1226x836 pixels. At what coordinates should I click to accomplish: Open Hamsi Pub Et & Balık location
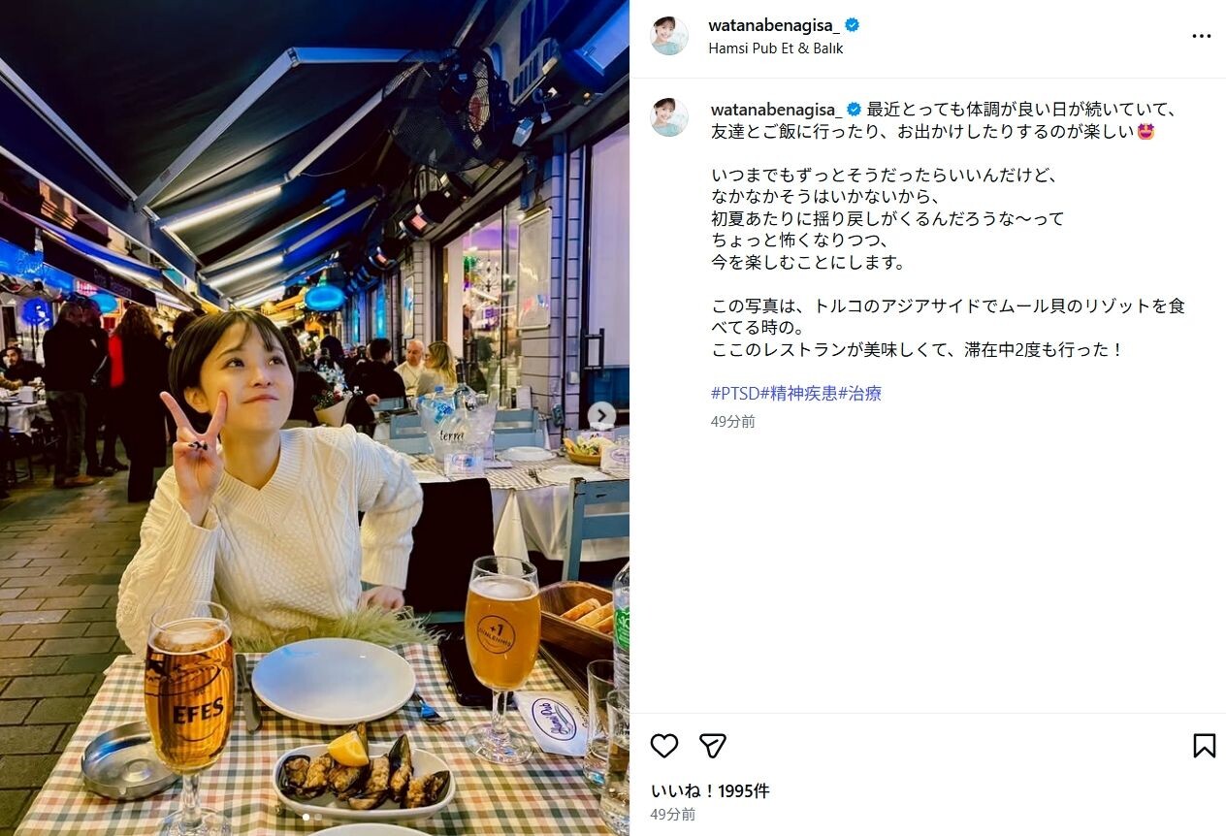[776, 48]
